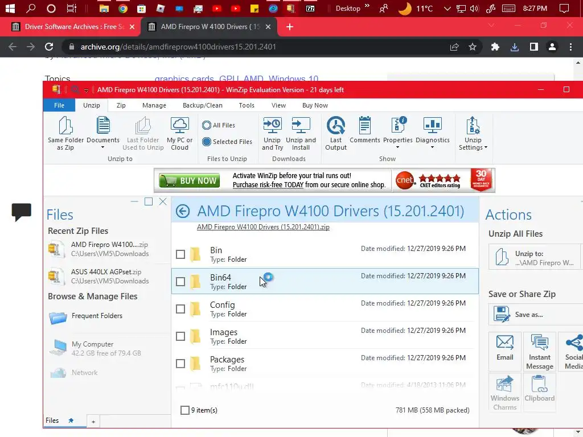
Task: Select the All Files radio button
Action: tap(207, 125)
